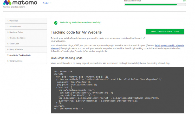Click the green checkmark success icon
Viewport: 195px width, 114px height.
coord(56,23)
